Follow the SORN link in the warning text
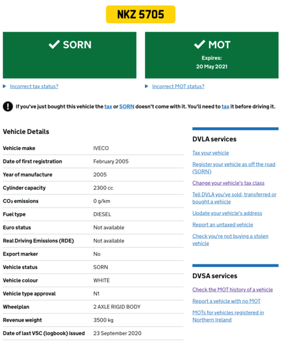282x344 pixels. (x=127, y=107)
